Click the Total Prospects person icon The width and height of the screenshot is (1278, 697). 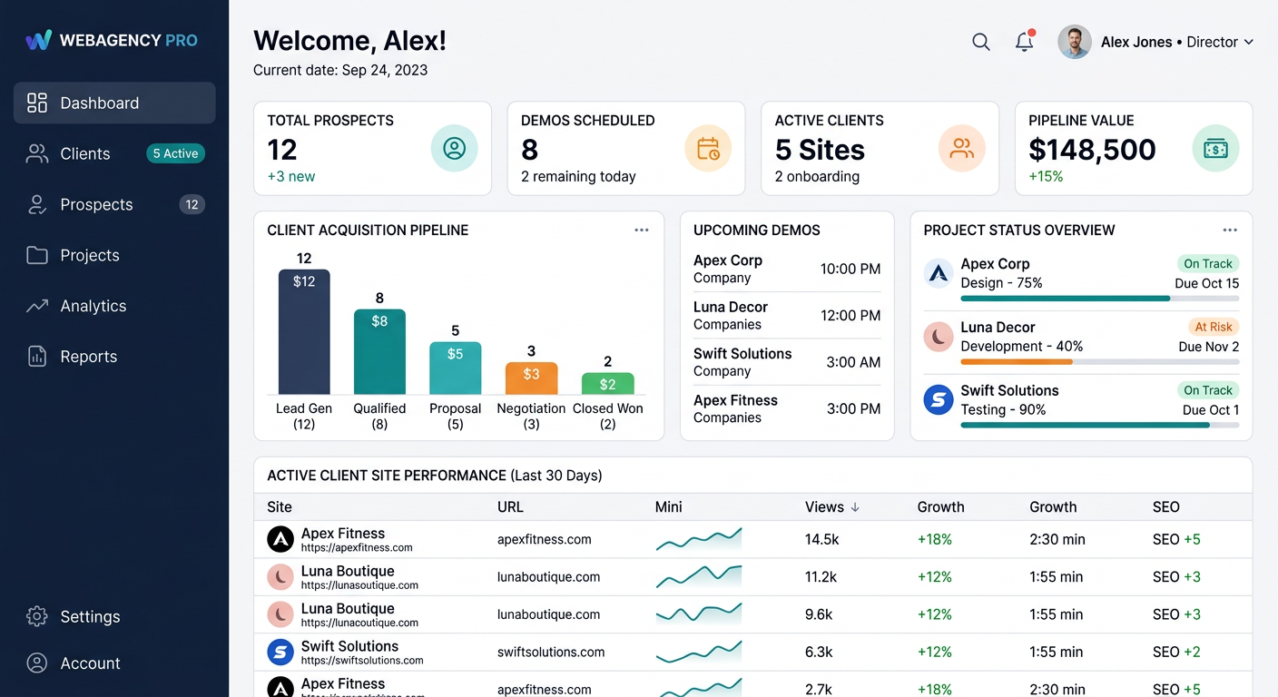[x=454, y=148]
